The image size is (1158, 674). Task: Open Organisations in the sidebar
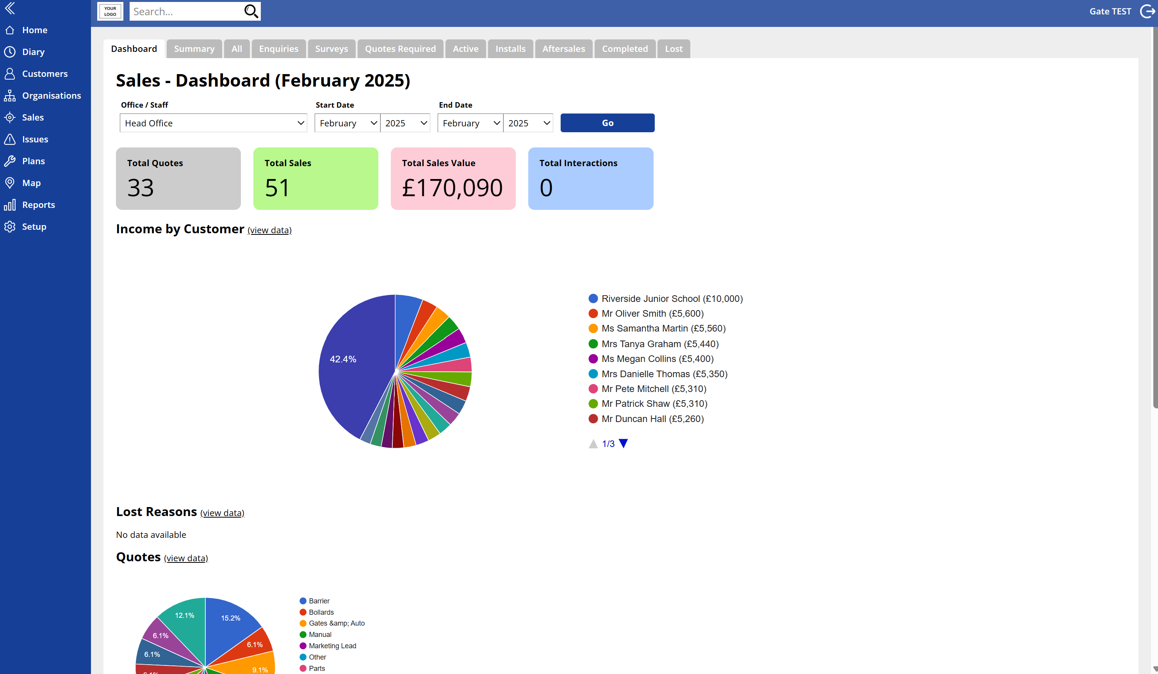(x=52, y=96)
